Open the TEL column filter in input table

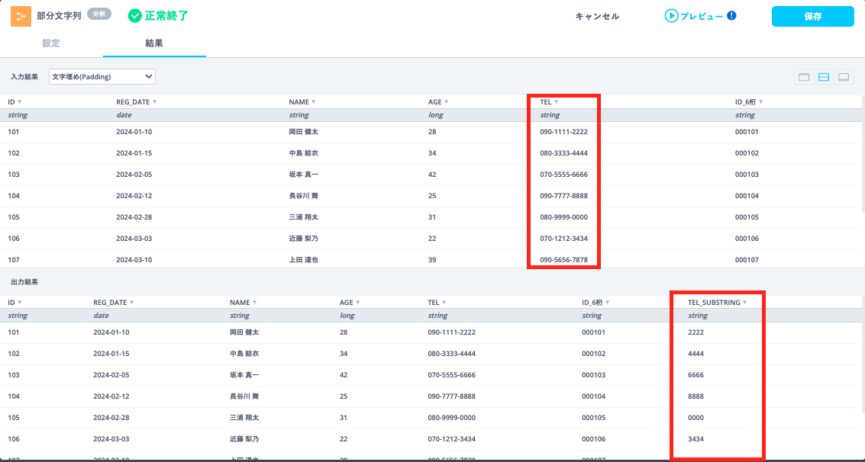tap(557, 102)
